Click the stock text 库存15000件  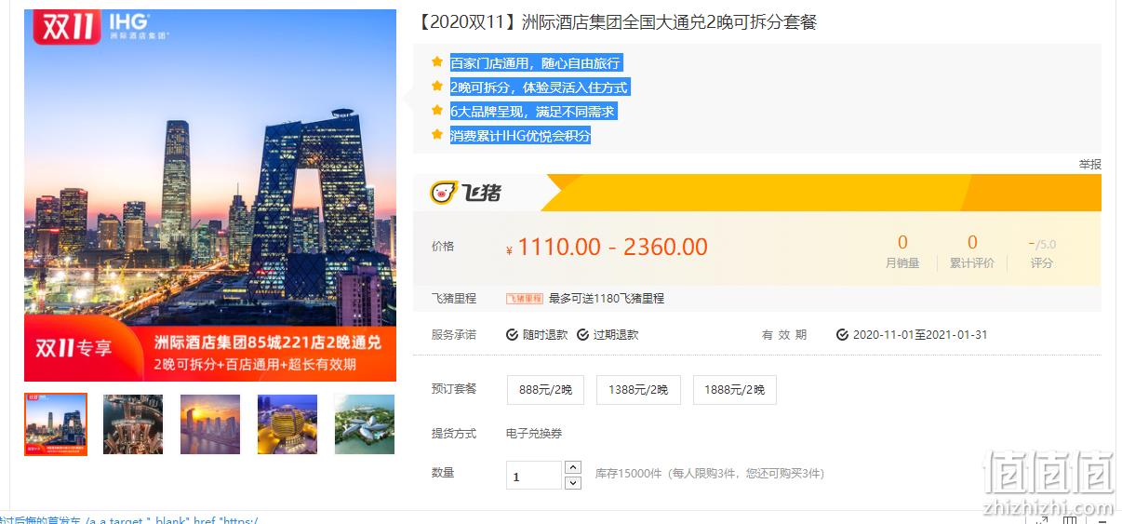pyautogui.click(x=628, y=474)
